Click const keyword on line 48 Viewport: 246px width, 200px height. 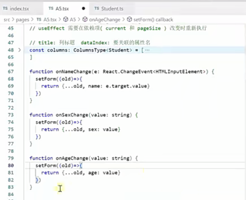[37, 50]
